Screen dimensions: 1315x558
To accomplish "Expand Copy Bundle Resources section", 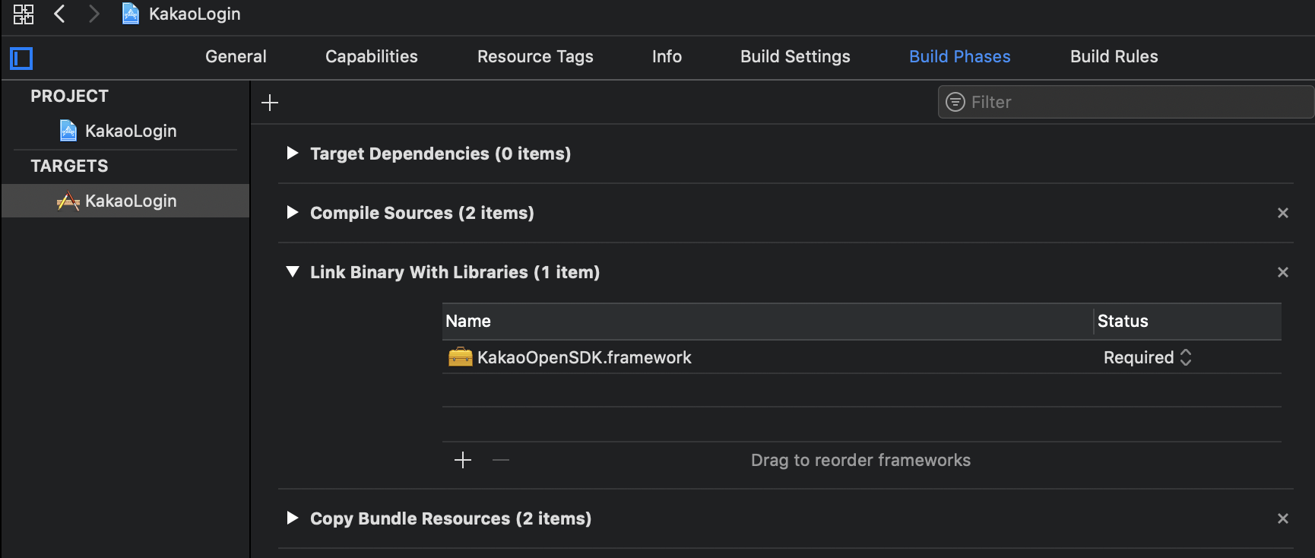I will (x=293, y=518).
